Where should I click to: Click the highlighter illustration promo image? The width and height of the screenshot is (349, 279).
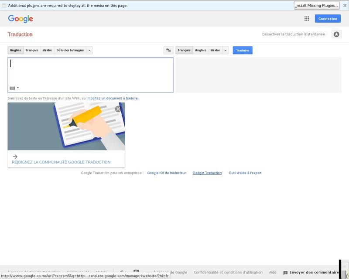click(x=66, y=126)
